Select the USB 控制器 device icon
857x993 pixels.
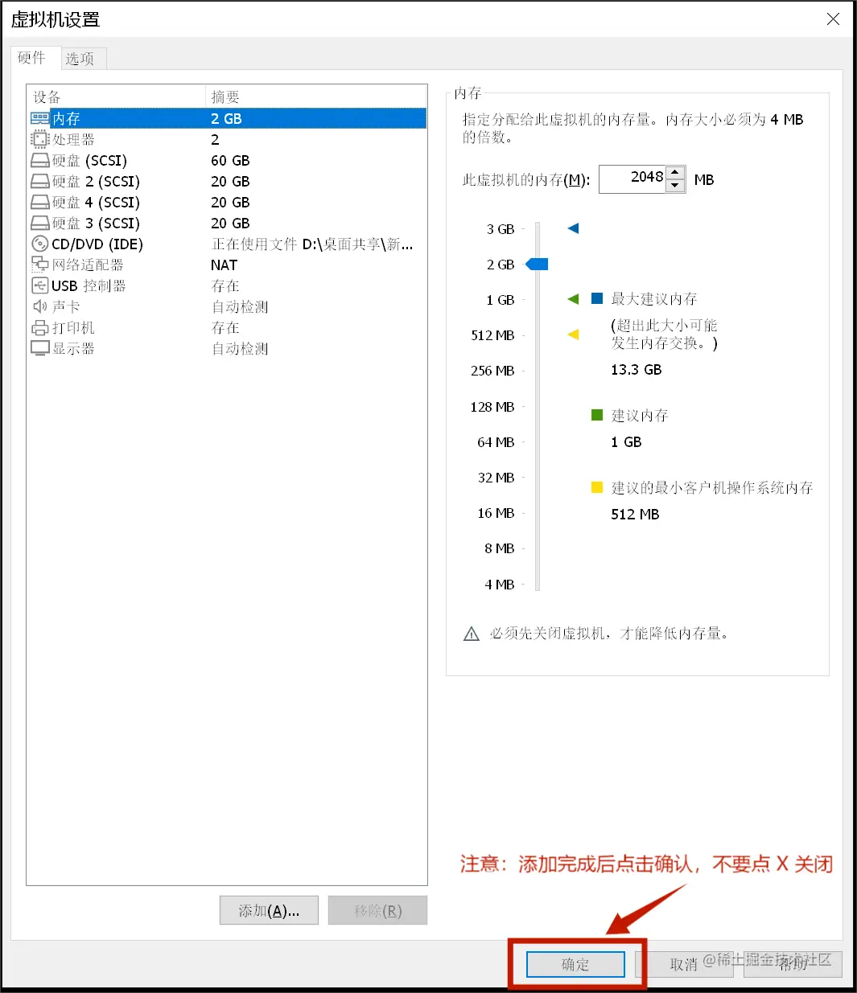(x=39, y=285)
